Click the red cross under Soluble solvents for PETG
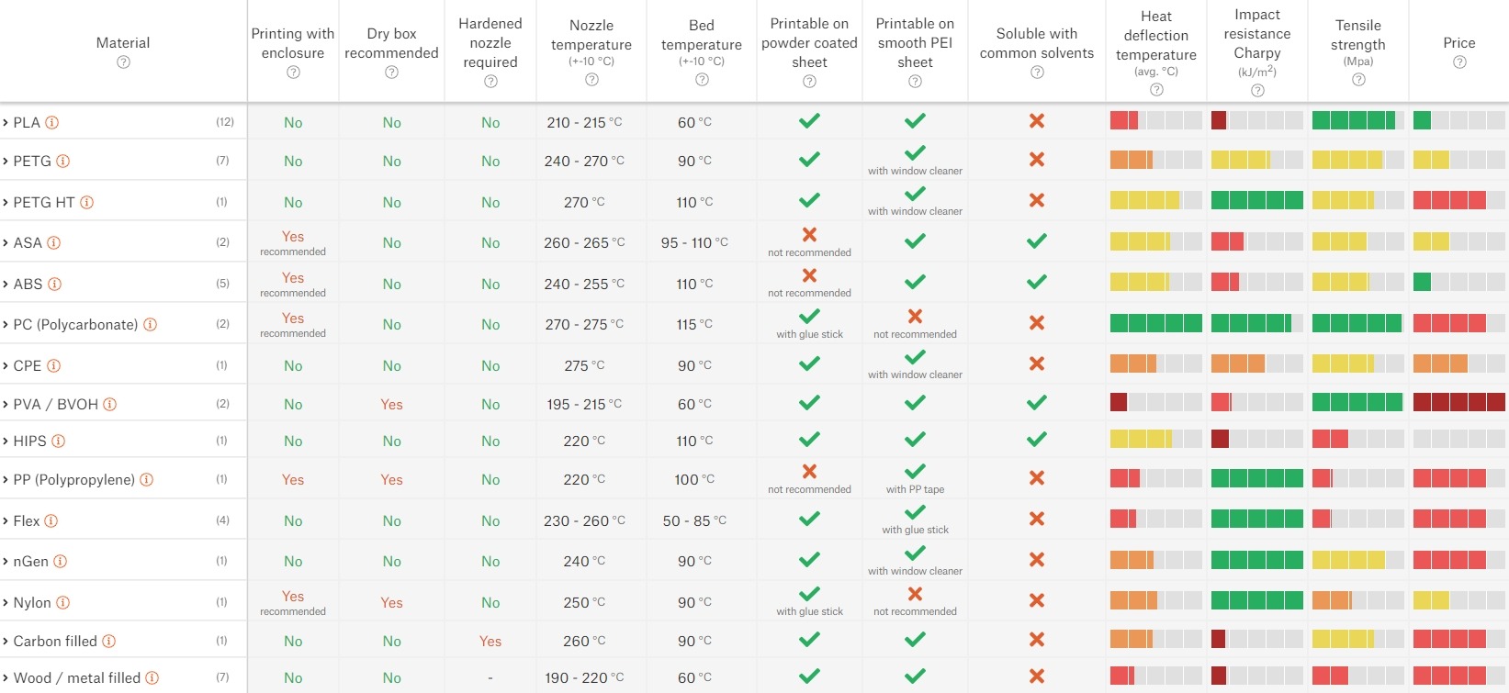Screen dimensions: 1509x693 click(x=1036, y=158)
